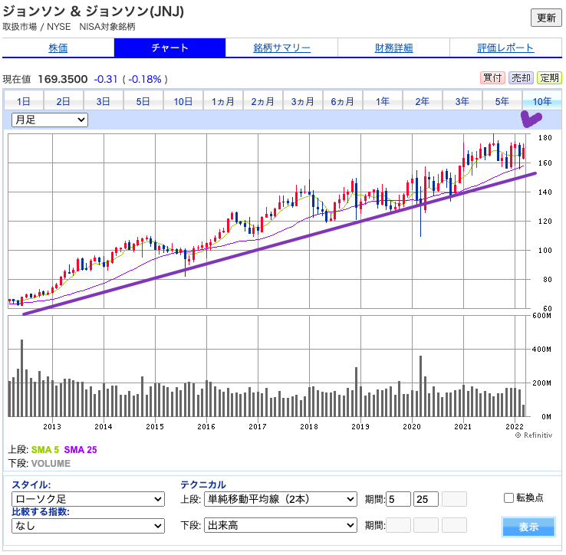The height and width of the screenshot is (555, 566).
Task: Select the 2年 chart period
Action: (x=423, y=101)
